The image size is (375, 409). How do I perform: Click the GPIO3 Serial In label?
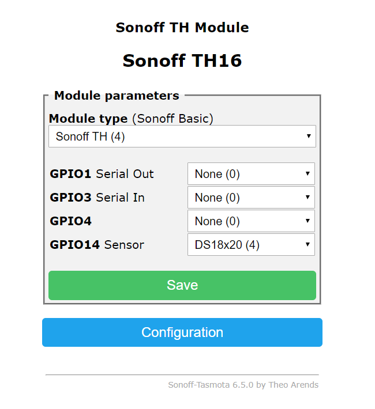[97, 198]
